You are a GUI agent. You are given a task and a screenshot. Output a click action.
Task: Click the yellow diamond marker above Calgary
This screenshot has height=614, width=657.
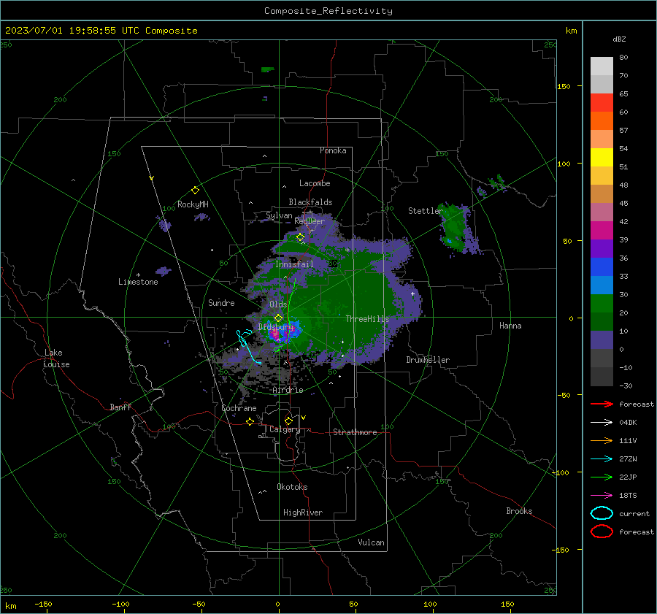pos(288,421)
